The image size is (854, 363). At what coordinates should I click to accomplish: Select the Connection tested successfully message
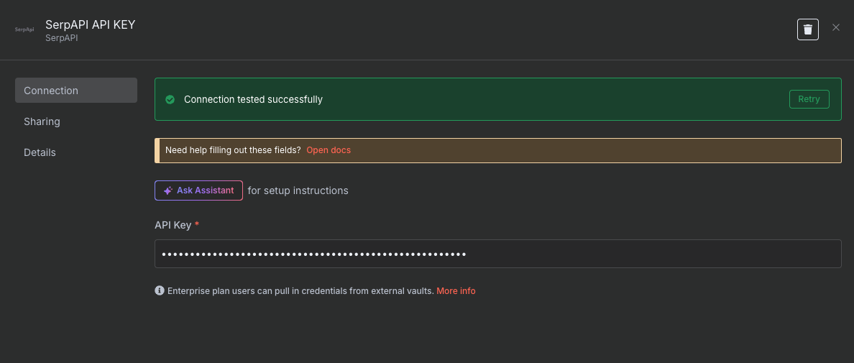[253, 100]
